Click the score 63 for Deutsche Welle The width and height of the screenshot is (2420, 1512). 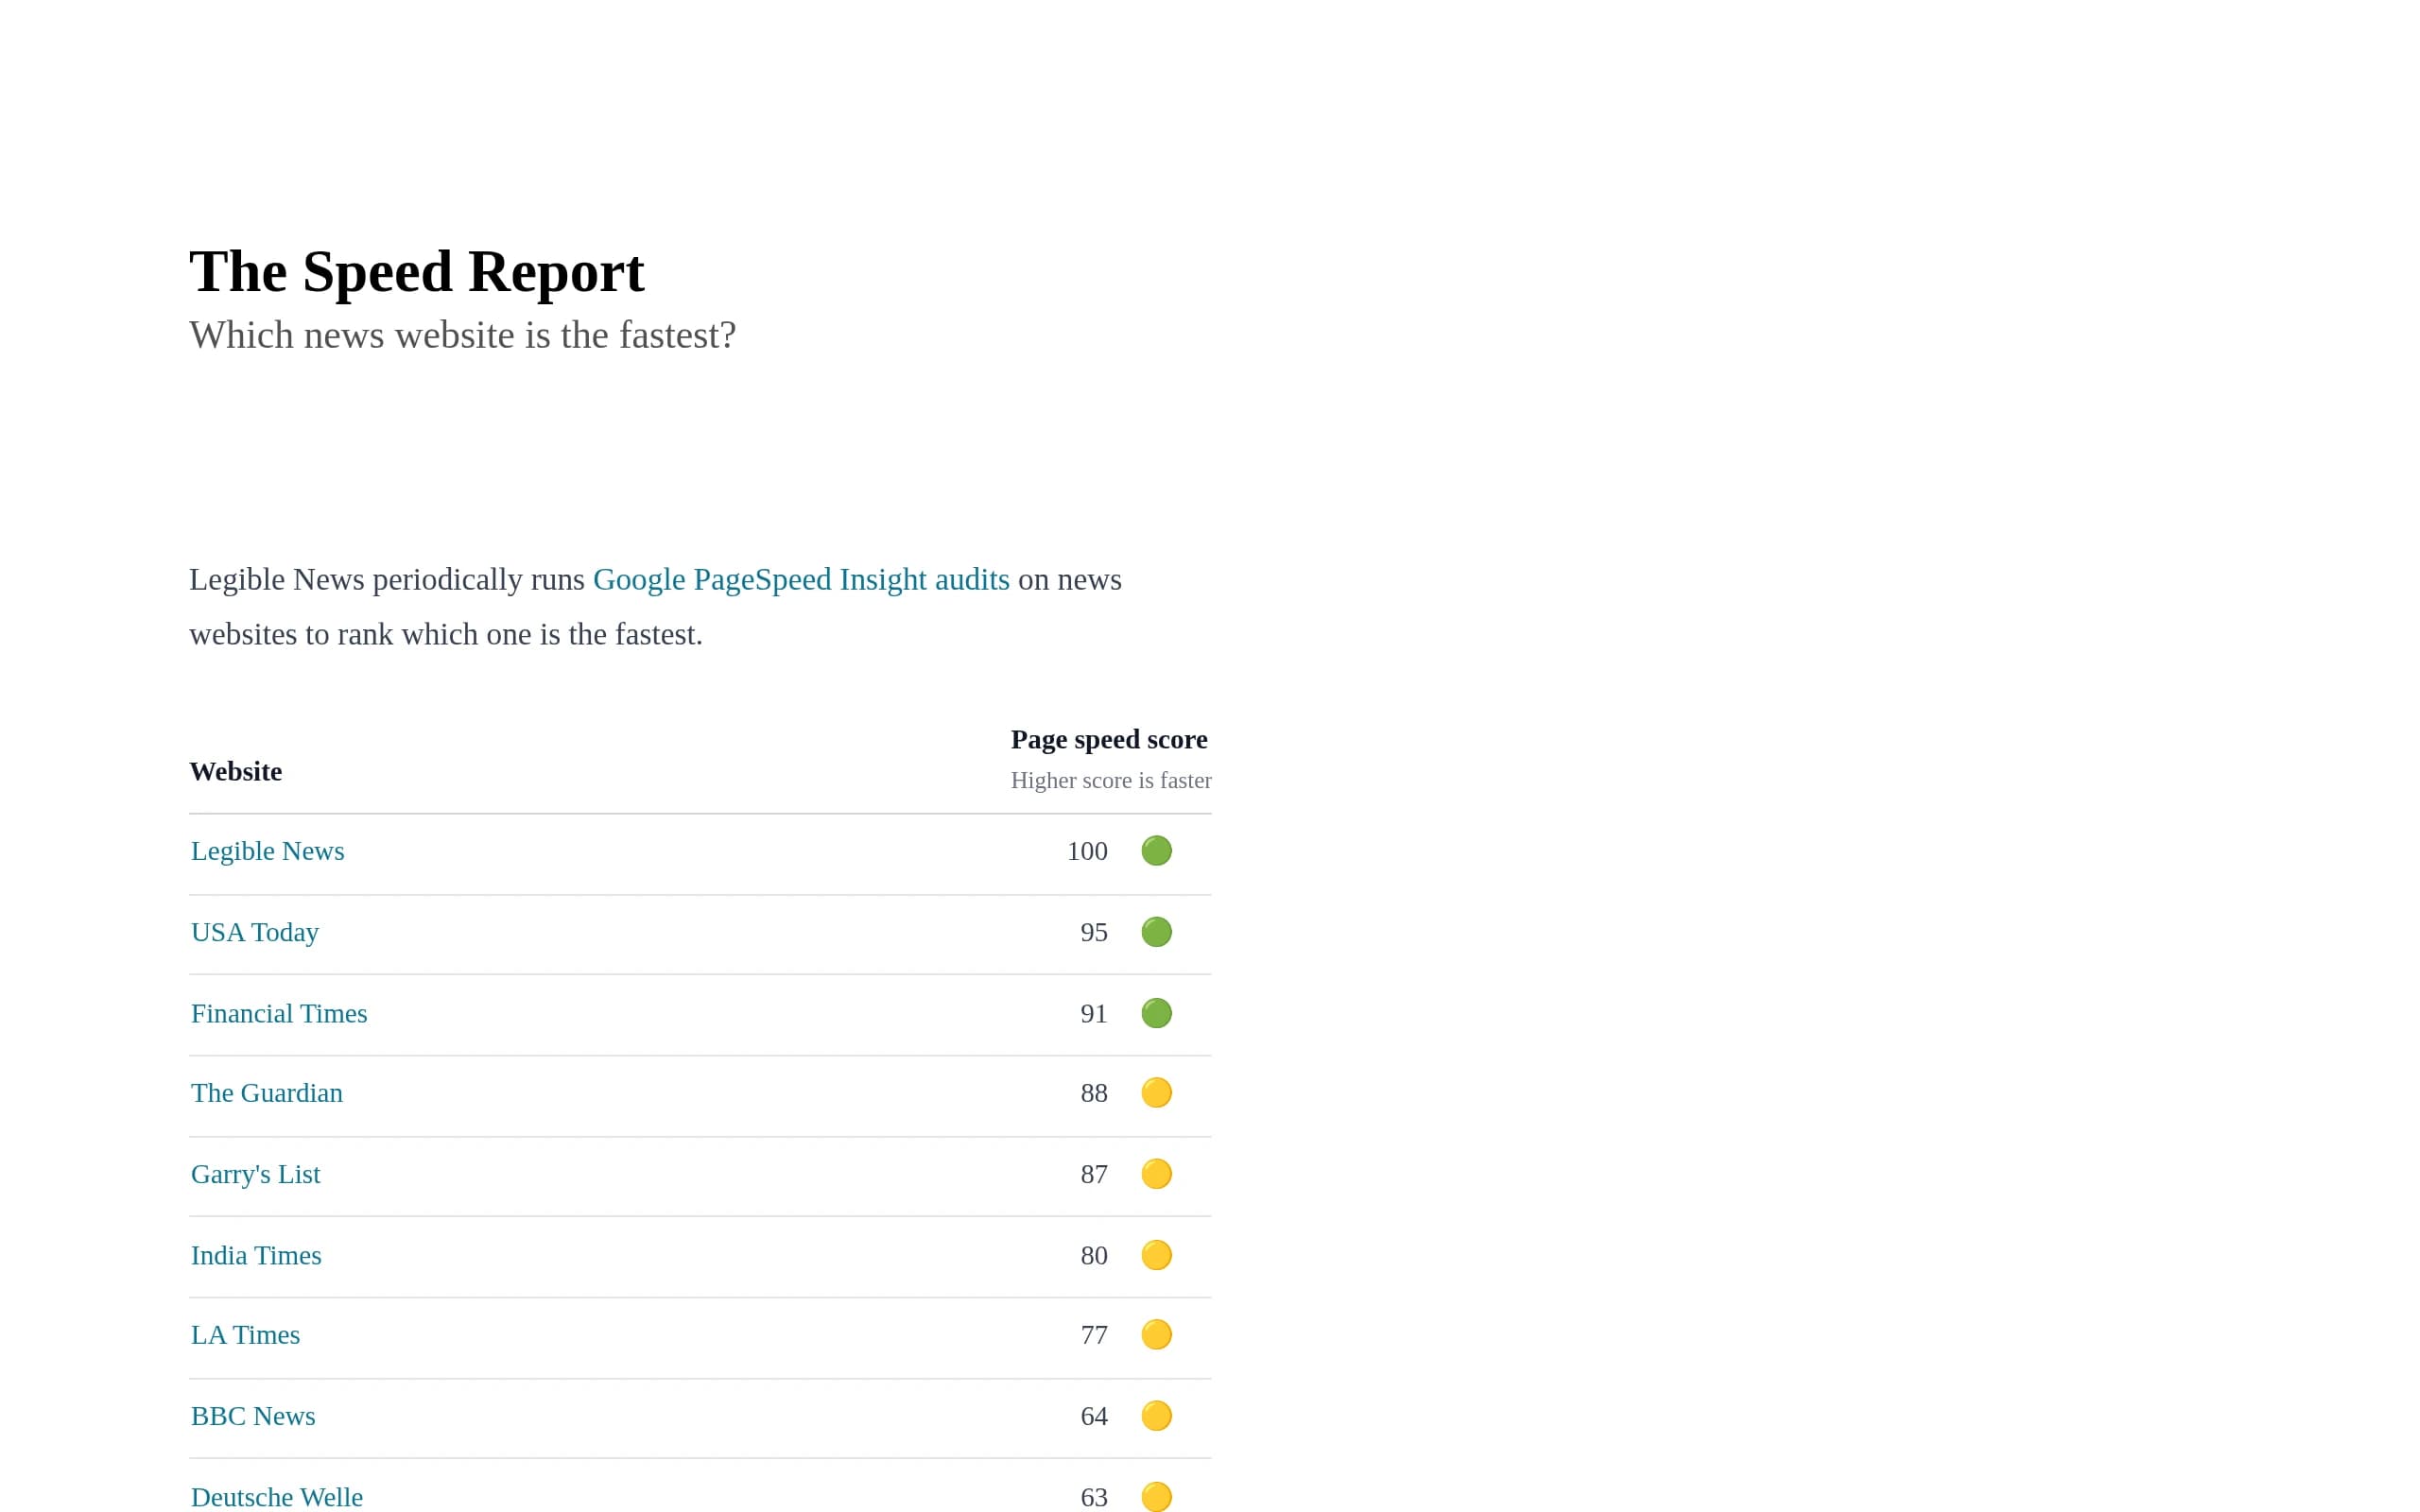click(1094, 1497)
